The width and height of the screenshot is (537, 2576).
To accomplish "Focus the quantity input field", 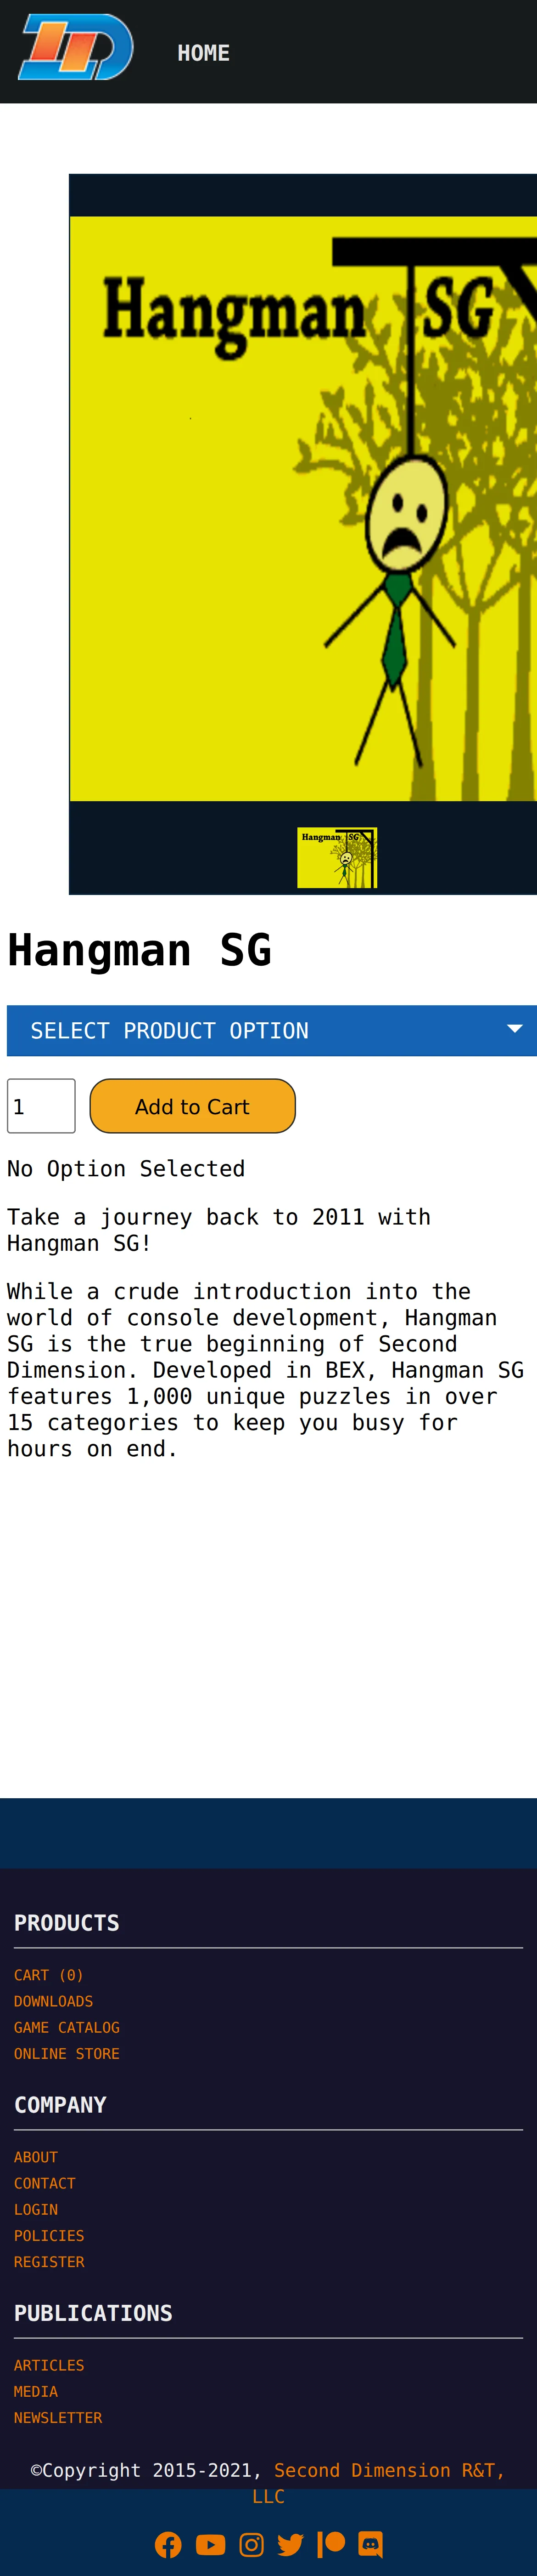I will point(41,1106).
